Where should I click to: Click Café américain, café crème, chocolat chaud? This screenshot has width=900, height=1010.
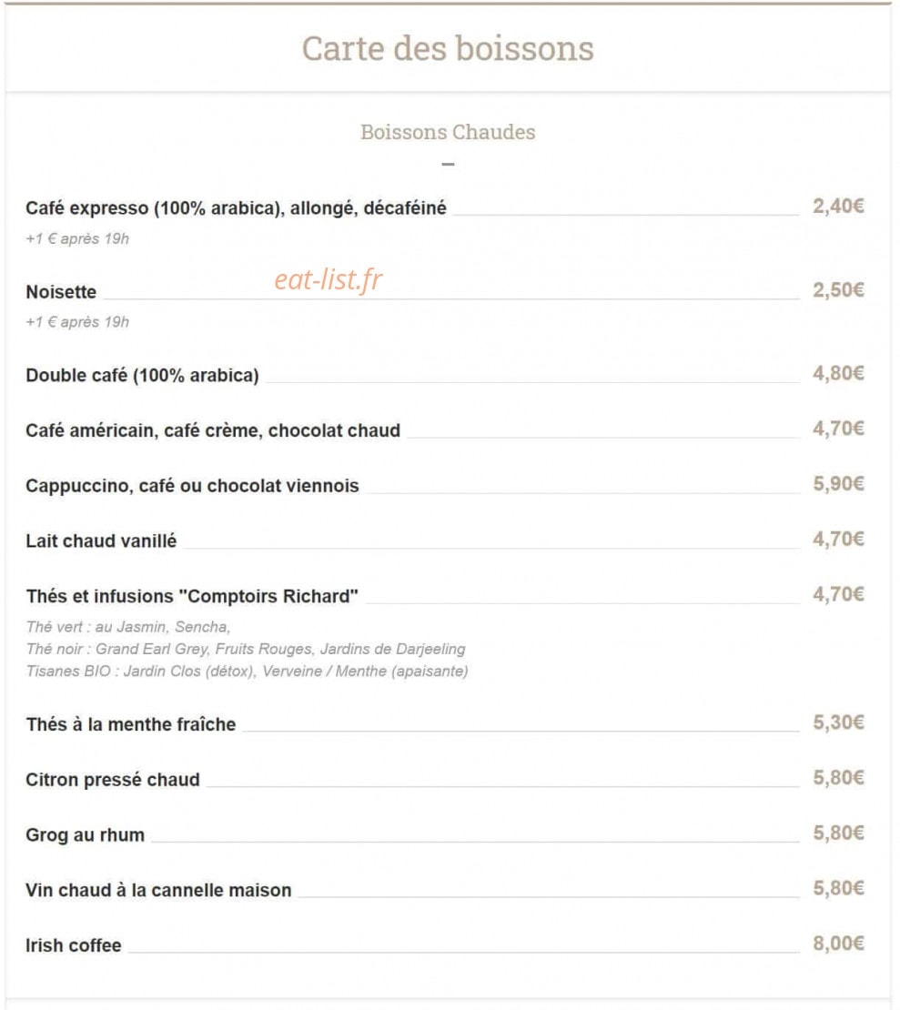tap(213, 430)
